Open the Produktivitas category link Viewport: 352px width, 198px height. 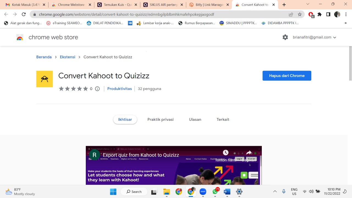pos(120,89)
